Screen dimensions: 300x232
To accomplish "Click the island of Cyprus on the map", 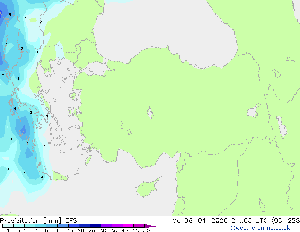I will [148, 187].
